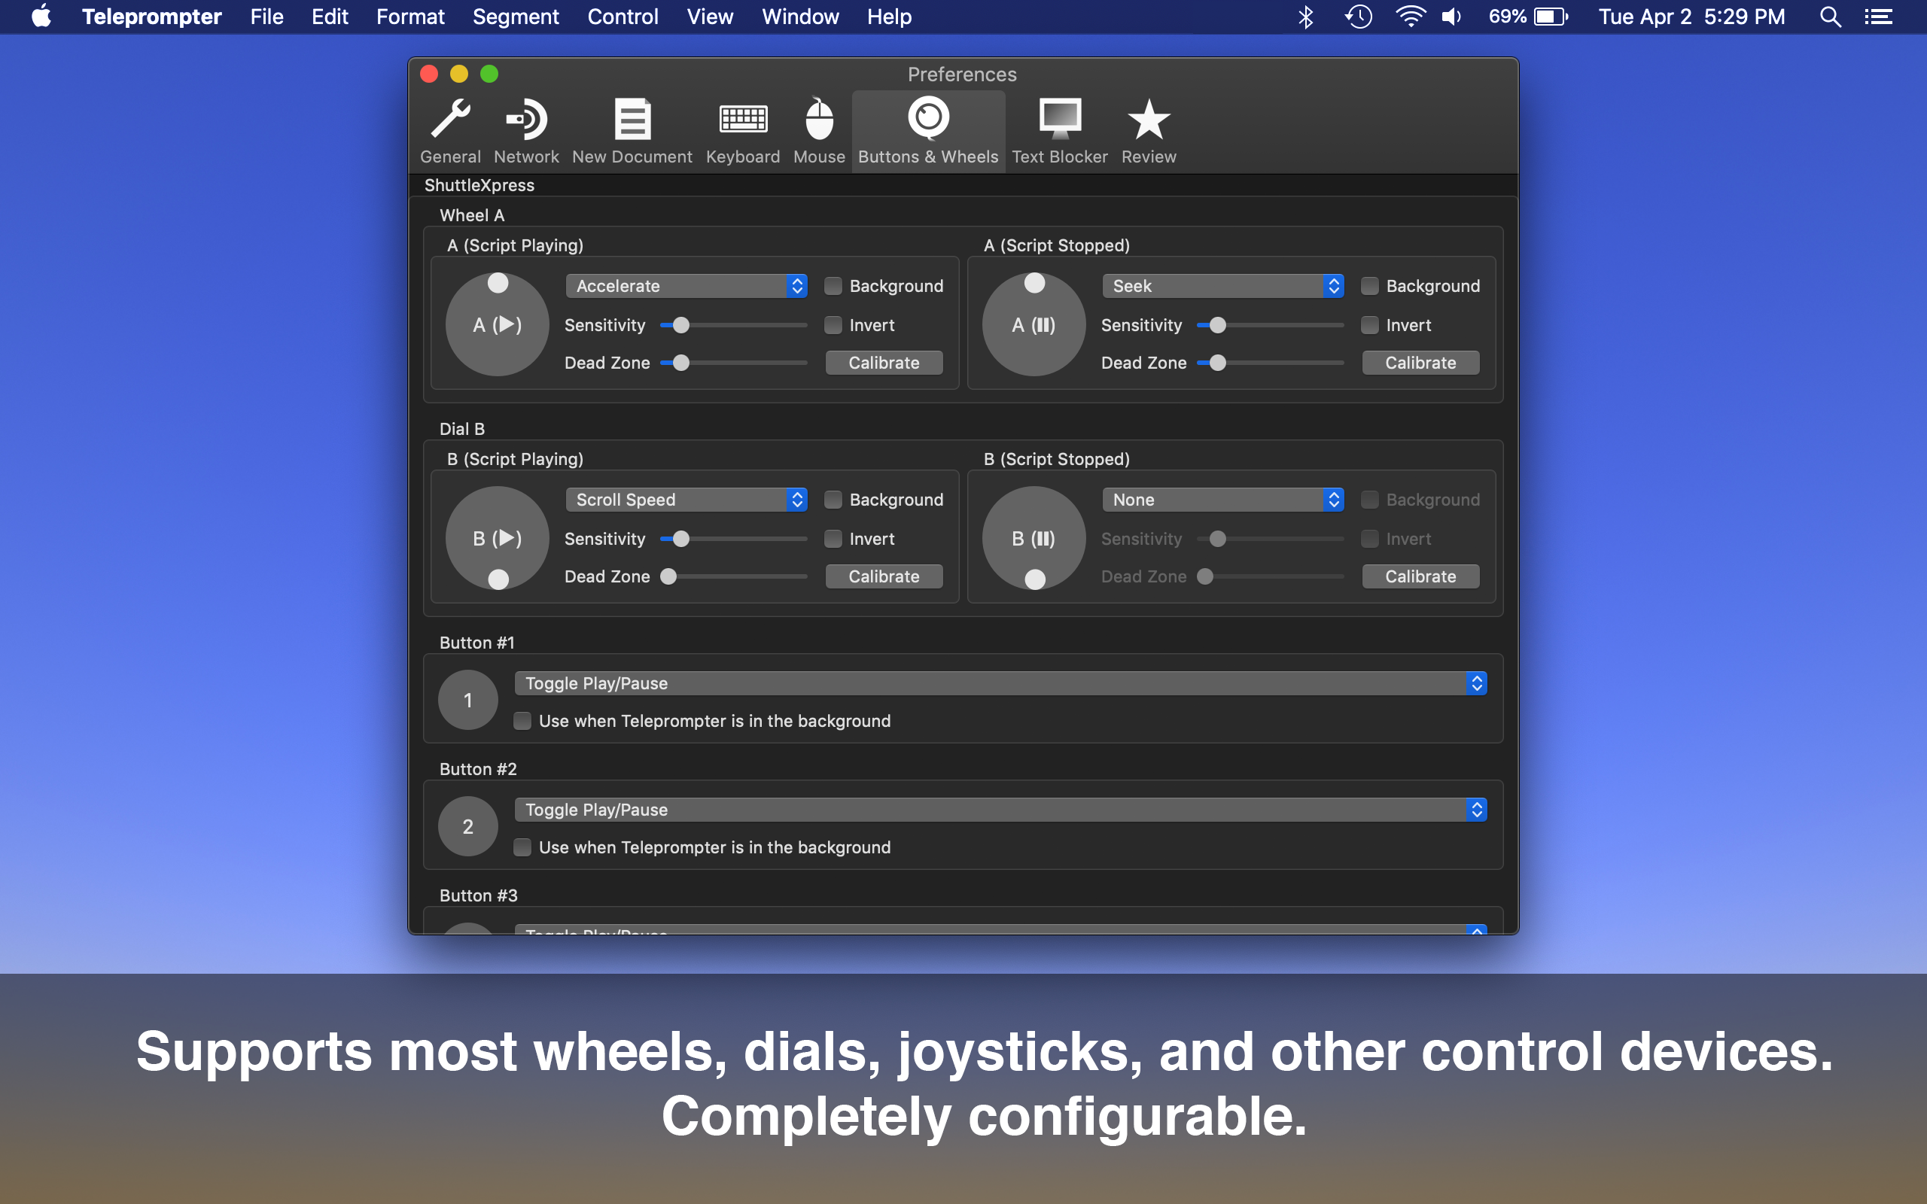
Task: Open the Control menu
Action: (x=622, y=17)
